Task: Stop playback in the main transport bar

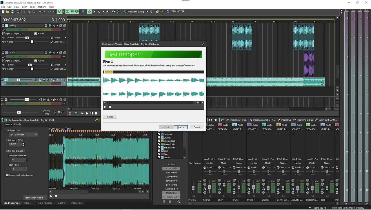Action: click(96, 113)
